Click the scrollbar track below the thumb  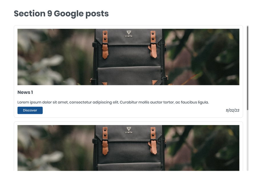(x=247, y=140)
